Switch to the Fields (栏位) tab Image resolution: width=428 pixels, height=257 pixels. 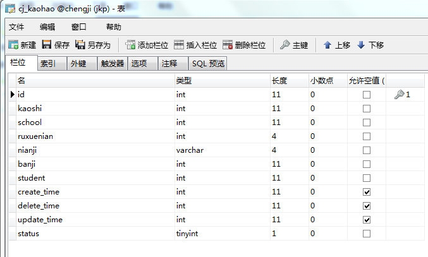(21, 63)
